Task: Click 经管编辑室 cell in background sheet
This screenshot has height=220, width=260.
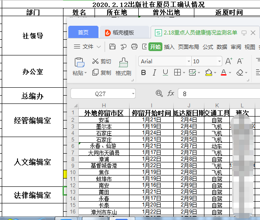Action: [x=33, y=120]
